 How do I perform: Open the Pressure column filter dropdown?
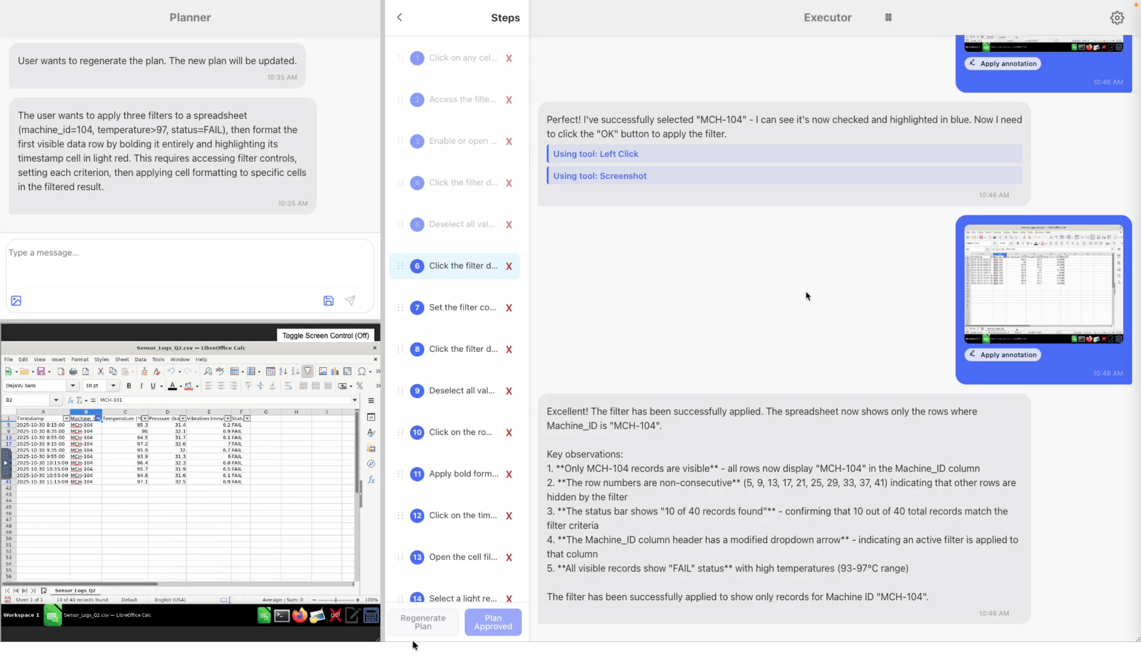(x=183, y=419)
